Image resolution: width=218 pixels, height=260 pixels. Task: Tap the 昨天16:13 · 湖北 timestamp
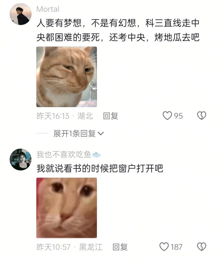pos(65,116)
